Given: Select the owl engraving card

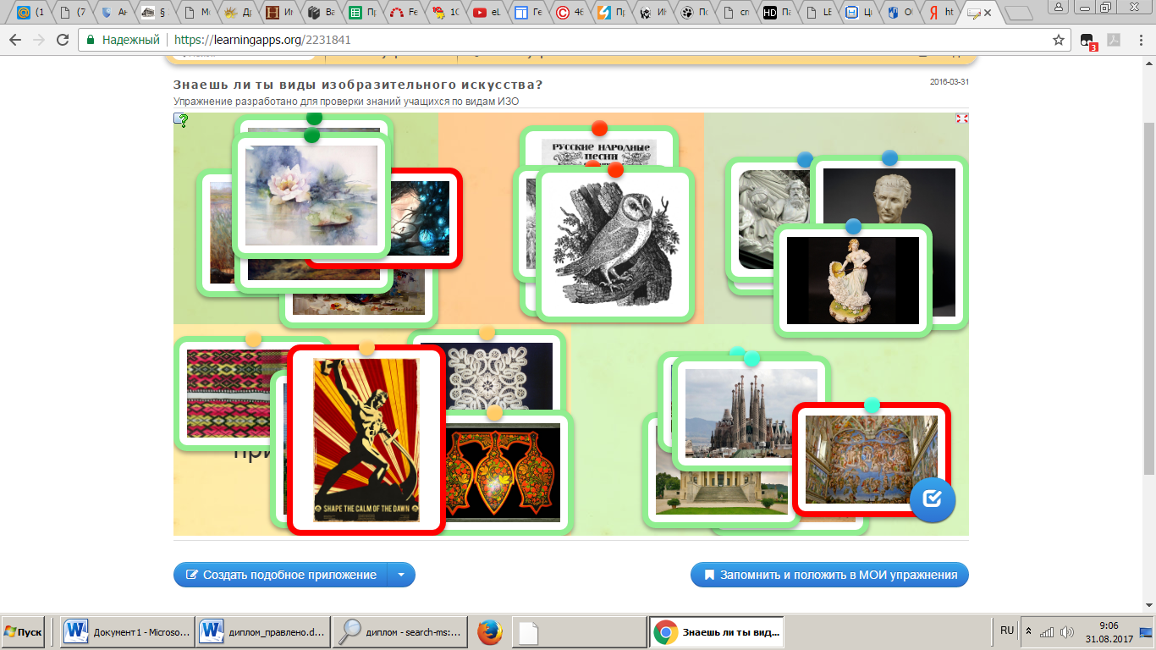Looking at the screenshot, I should 615,243.
